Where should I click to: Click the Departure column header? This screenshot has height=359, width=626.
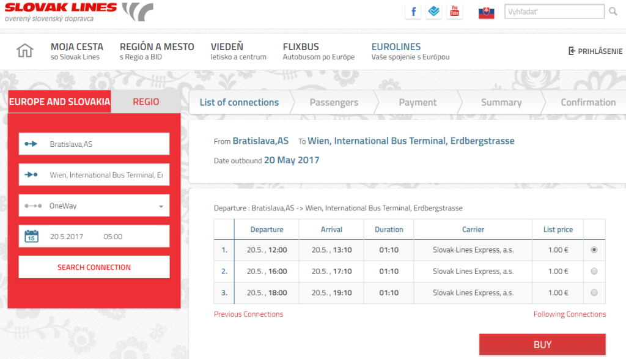[267, 229]
